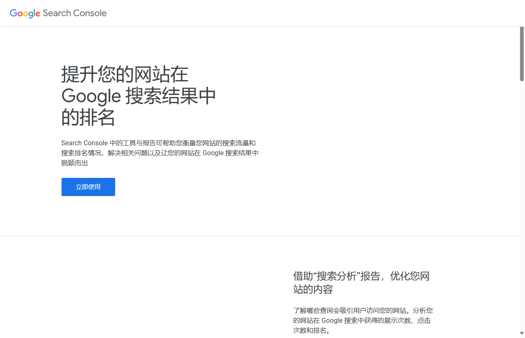Click the Search Console description paragraph

(x=160, y=153)
